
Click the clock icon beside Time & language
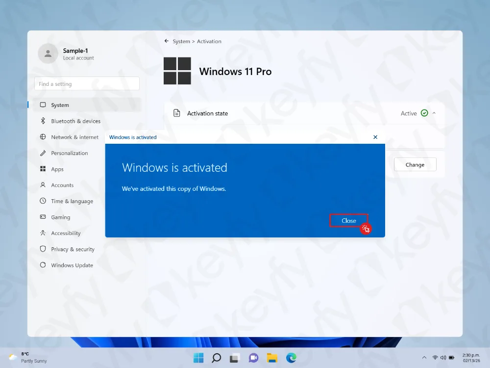pos(43,201)
